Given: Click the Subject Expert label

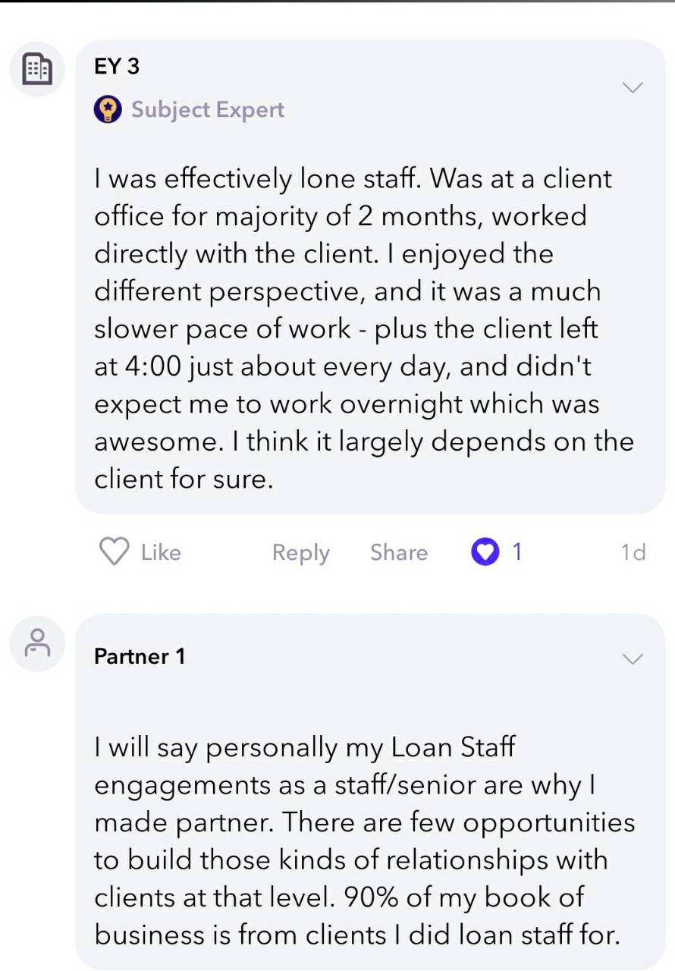Looking at the screenshot, I should pos(208,109).
